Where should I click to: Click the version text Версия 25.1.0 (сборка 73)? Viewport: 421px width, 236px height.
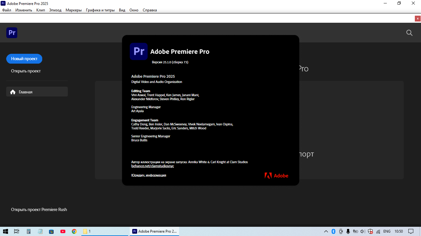170,62
